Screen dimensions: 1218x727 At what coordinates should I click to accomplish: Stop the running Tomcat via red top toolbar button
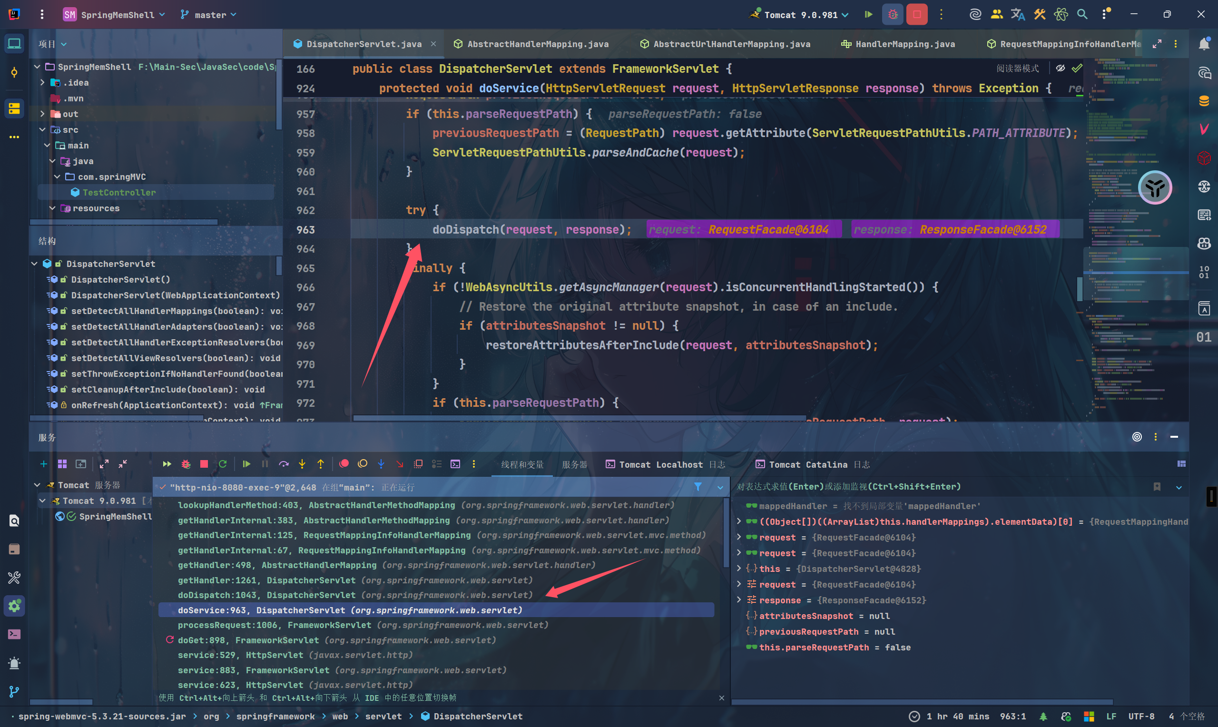(916, 15)
